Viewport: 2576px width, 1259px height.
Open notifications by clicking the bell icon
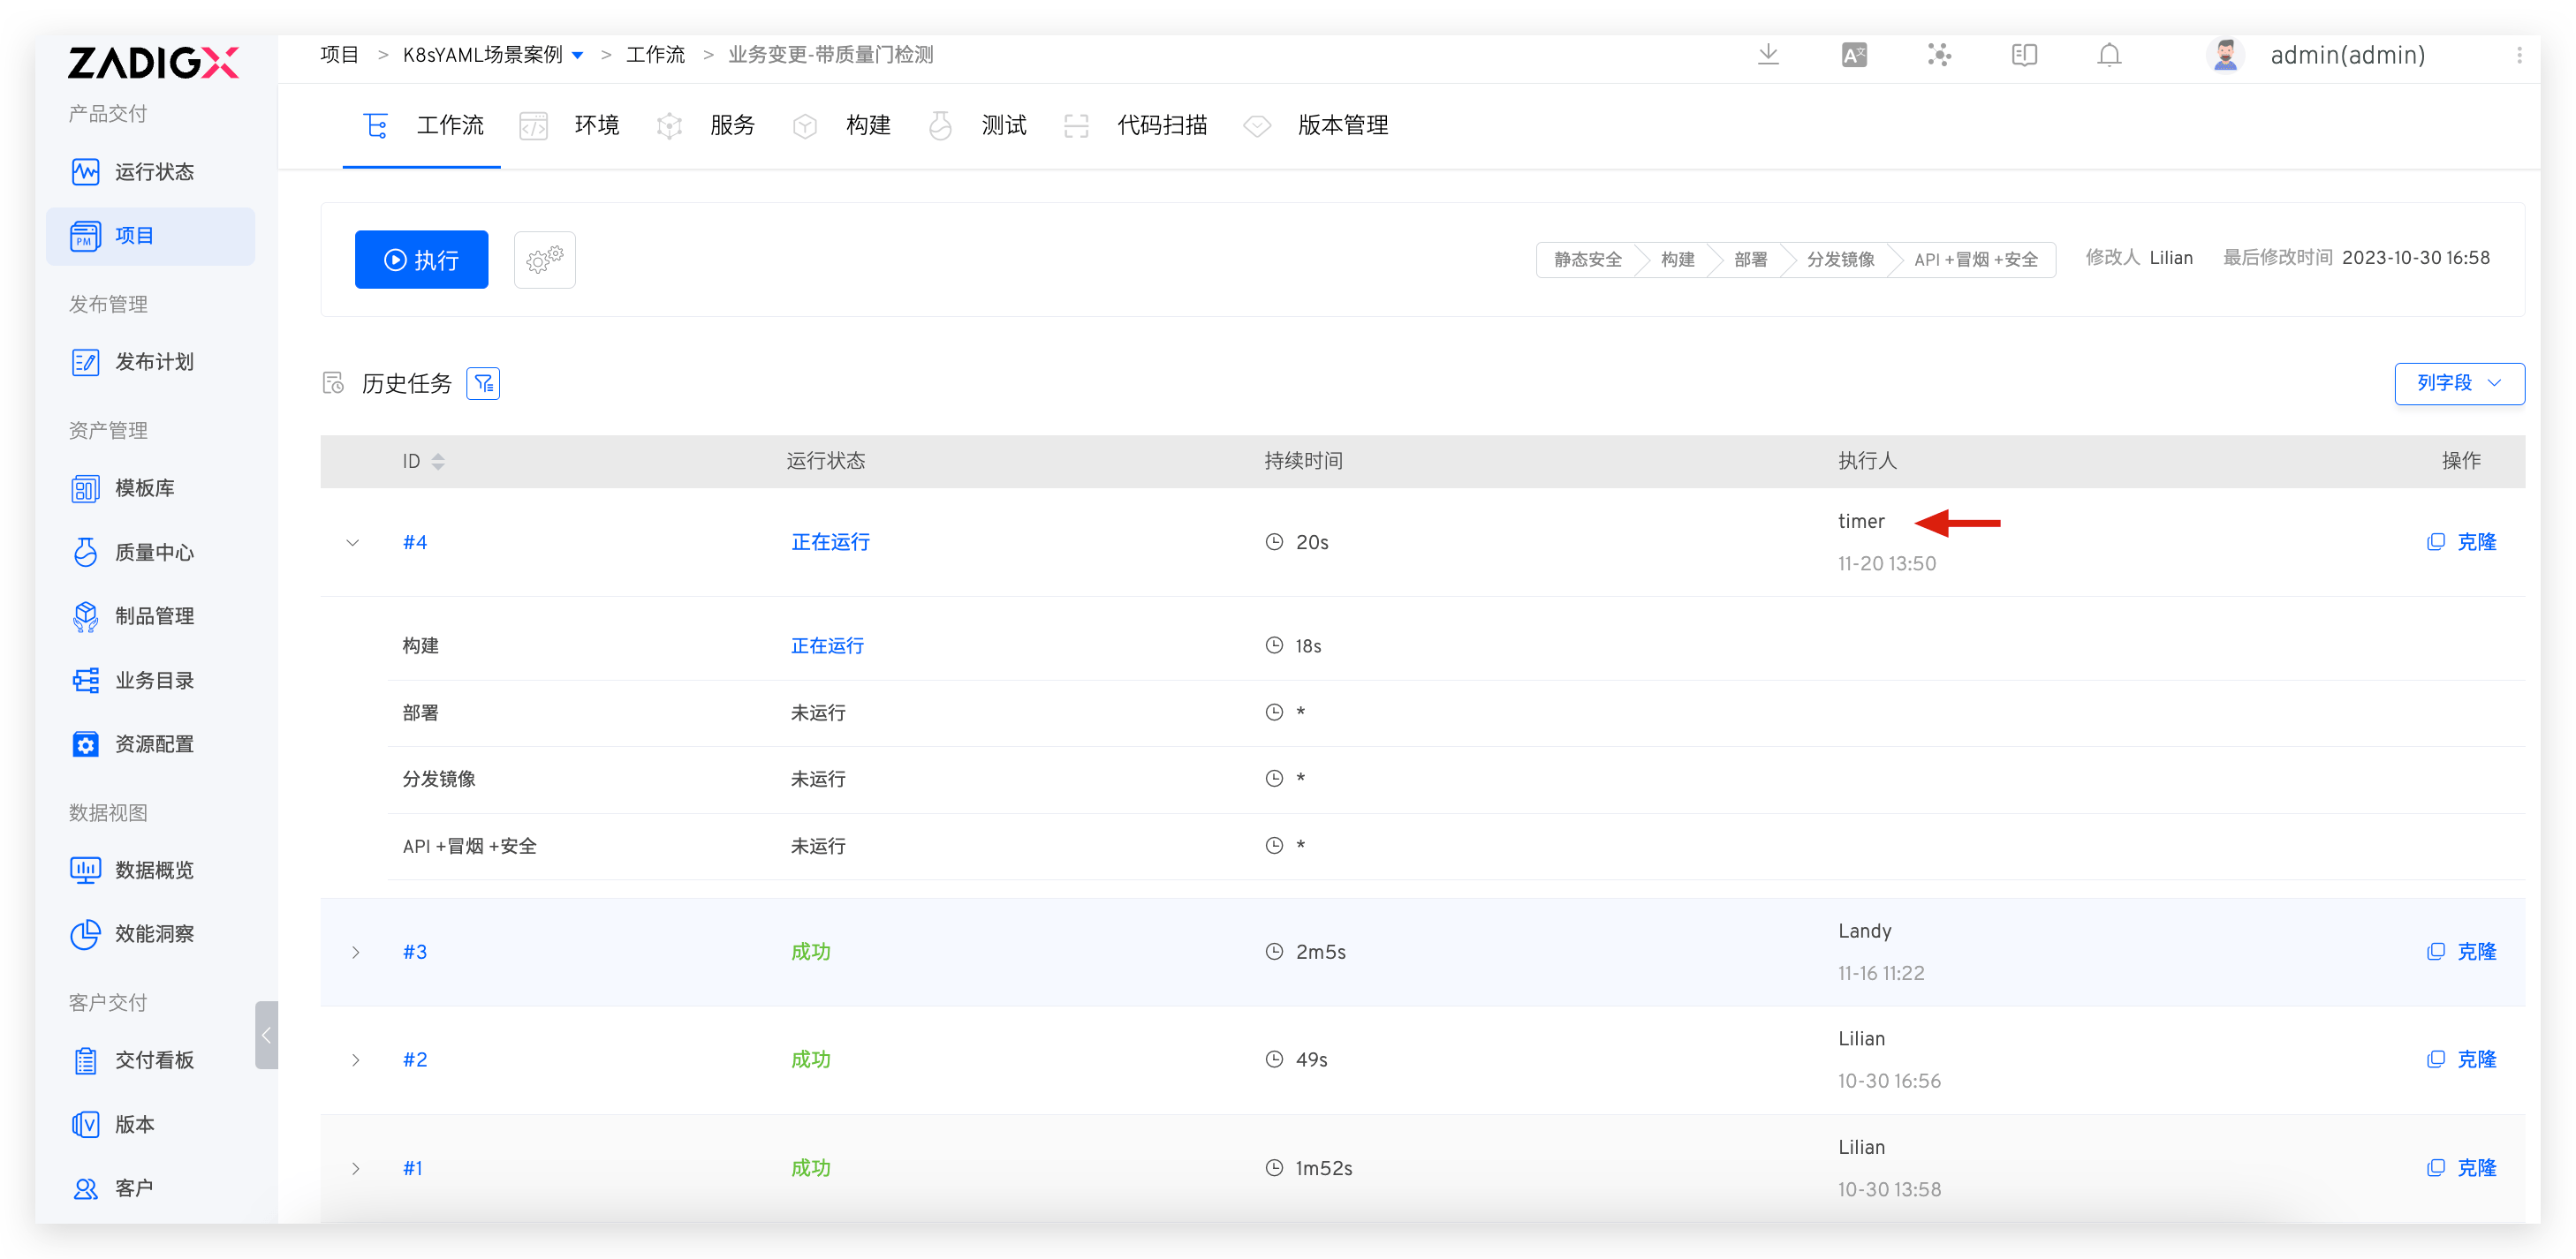2108,55
